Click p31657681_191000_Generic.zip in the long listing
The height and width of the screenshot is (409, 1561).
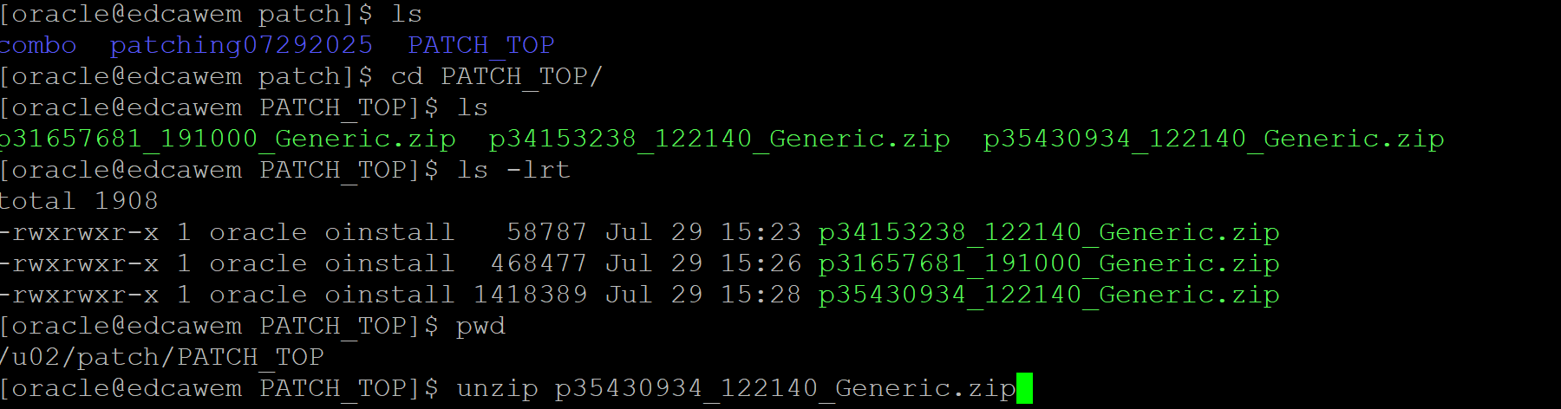click(x=1049, y=263)
